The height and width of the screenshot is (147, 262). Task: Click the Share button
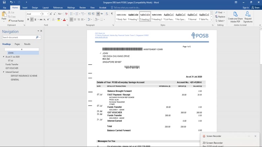click(x=255, y=8)
